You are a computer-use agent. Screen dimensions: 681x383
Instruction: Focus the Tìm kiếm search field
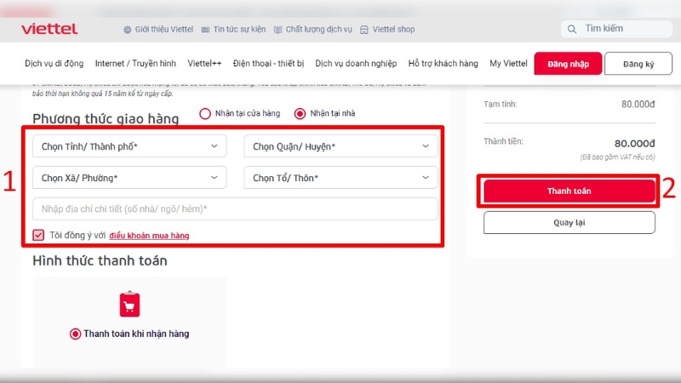pyautogui.click(x=616, y=29)
